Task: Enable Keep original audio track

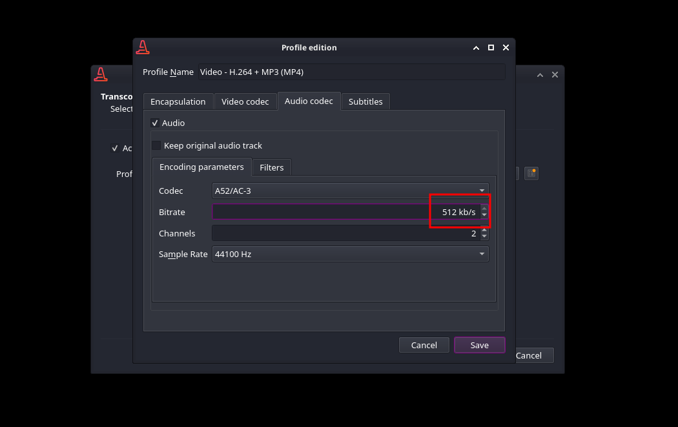Action: pyautogui.click(x=156, y=145)
